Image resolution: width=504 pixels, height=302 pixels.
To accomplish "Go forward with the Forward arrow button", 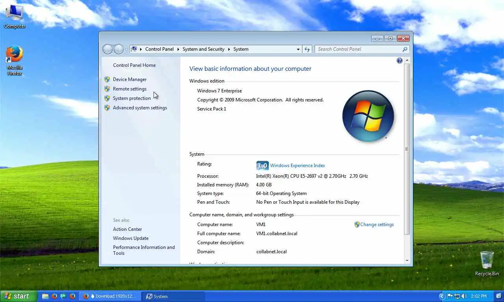I will (x=119, y=49).
